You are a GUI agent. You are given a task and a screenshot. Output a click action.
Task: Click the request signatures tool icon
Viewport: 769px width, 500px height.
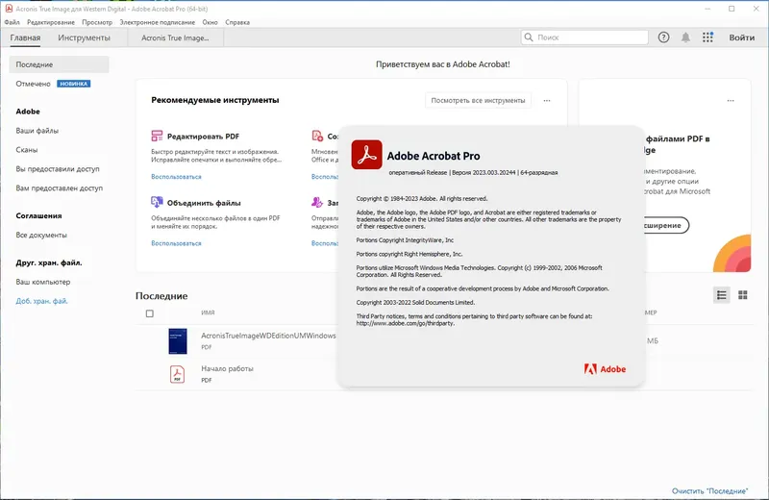pyautogui.click(x=317, y=202)
